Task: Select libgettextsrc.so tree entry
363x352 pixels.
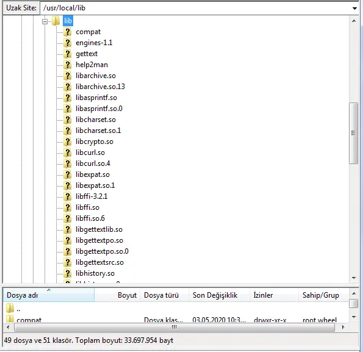Action: tap(99, 262)
